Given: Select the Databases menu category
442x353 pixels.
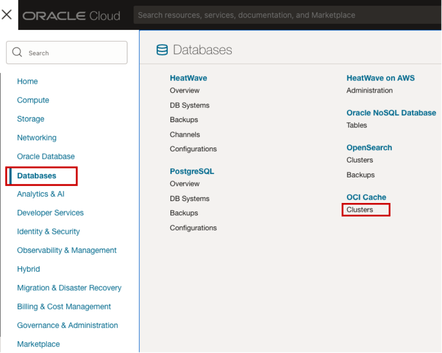Looking at the screenshot, I should (x=37, y=176).
